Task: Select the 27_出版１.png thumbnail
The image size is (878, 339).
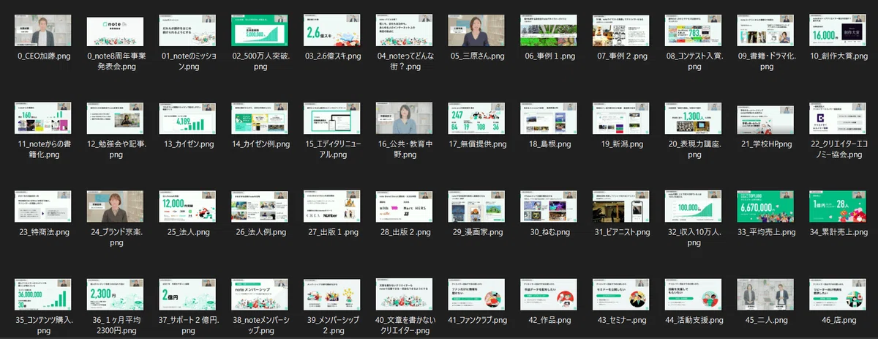Action: pos(332,207)
